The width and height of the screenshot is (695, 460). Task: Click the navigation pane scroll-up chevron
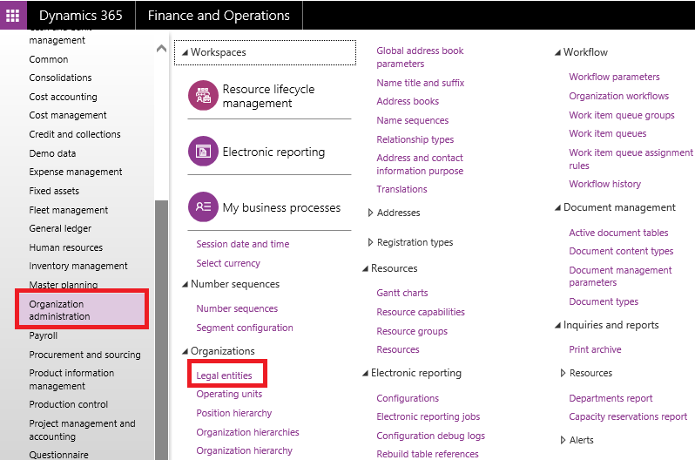click(161, 48)
